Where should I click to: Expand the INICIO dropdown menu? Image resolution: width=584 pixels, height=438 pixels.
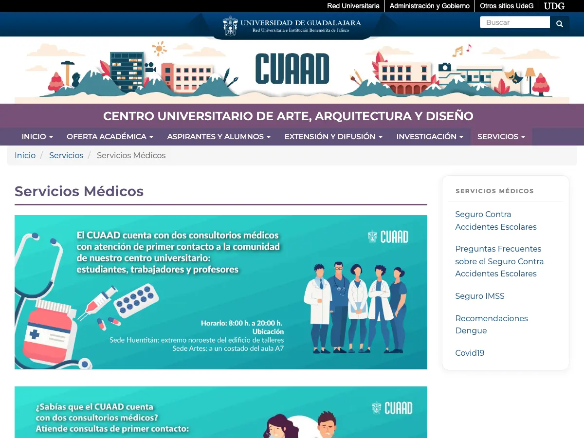point(37,137)
